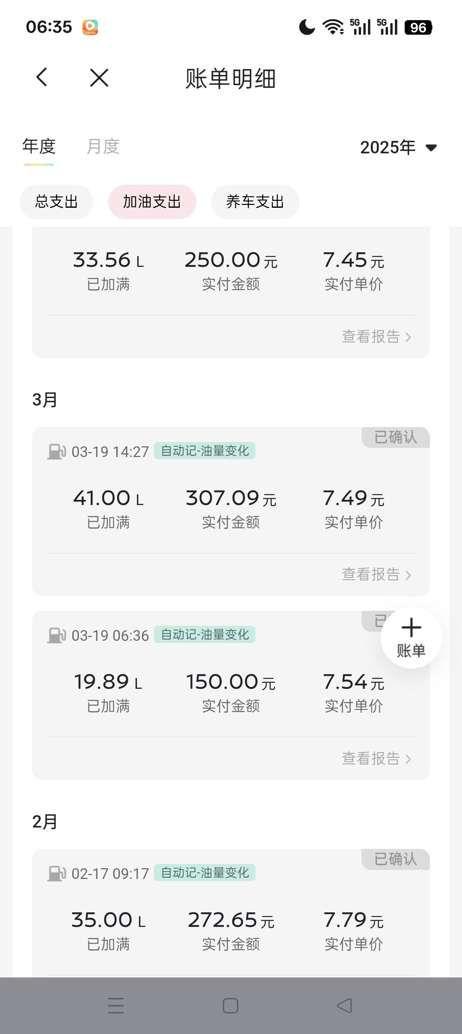The width and height of the screenshot is (462, 1034).
Task: Tap fuel pump icon on 03-19 06:36 record
Action: click(x=56, y=635)
